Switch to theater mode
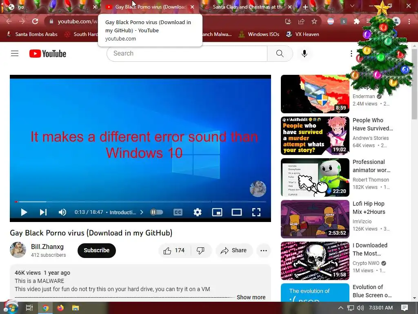The image size is (418, 314). [237, 212]
